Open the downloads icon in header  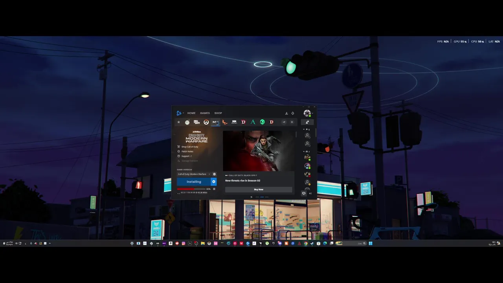click(x=286, y=113)
